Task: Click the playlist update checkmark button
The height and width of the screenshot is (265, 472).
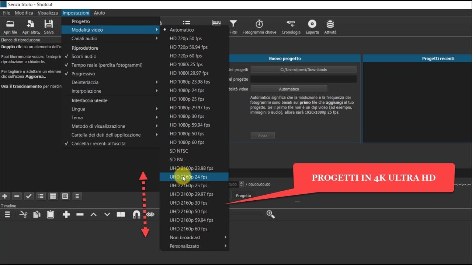Action: 29,196
